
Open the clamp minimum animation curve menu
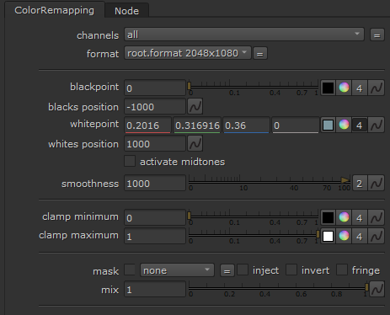[x=377, y=217]
